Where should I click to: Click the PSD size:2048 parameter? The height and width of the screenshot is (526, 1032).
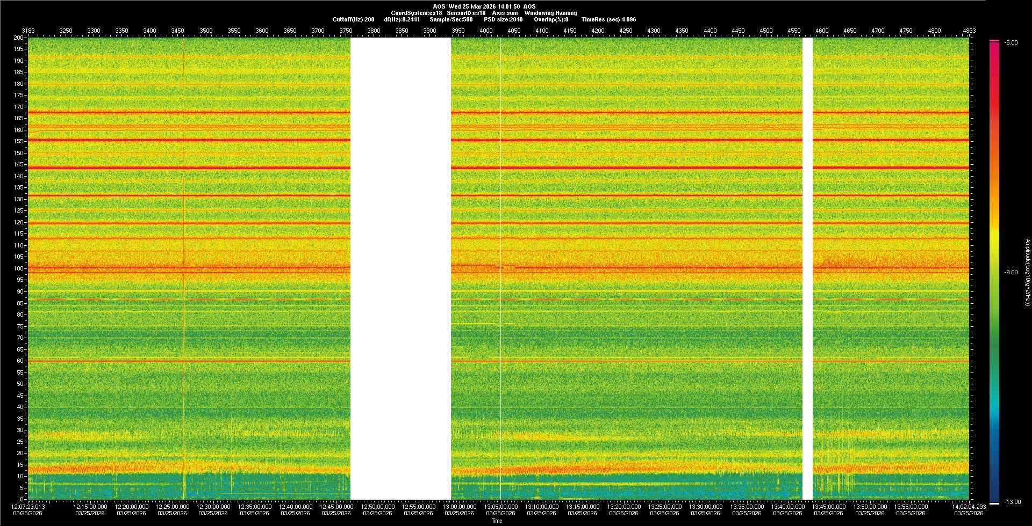pyautogui.click(x=503, y=19)
